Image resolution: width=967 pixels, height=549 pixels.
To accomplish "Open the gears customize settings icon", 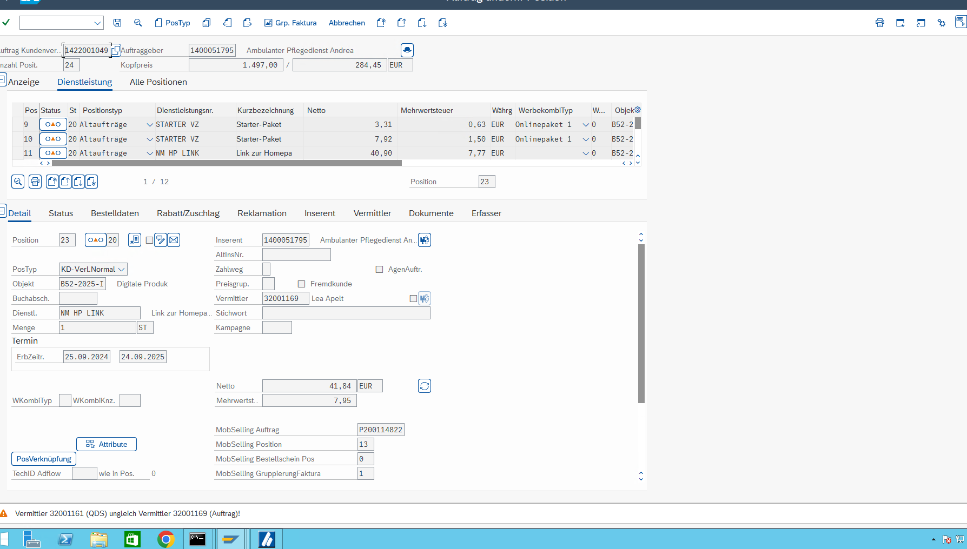I will pyautogui.click(x=942, y=23).
